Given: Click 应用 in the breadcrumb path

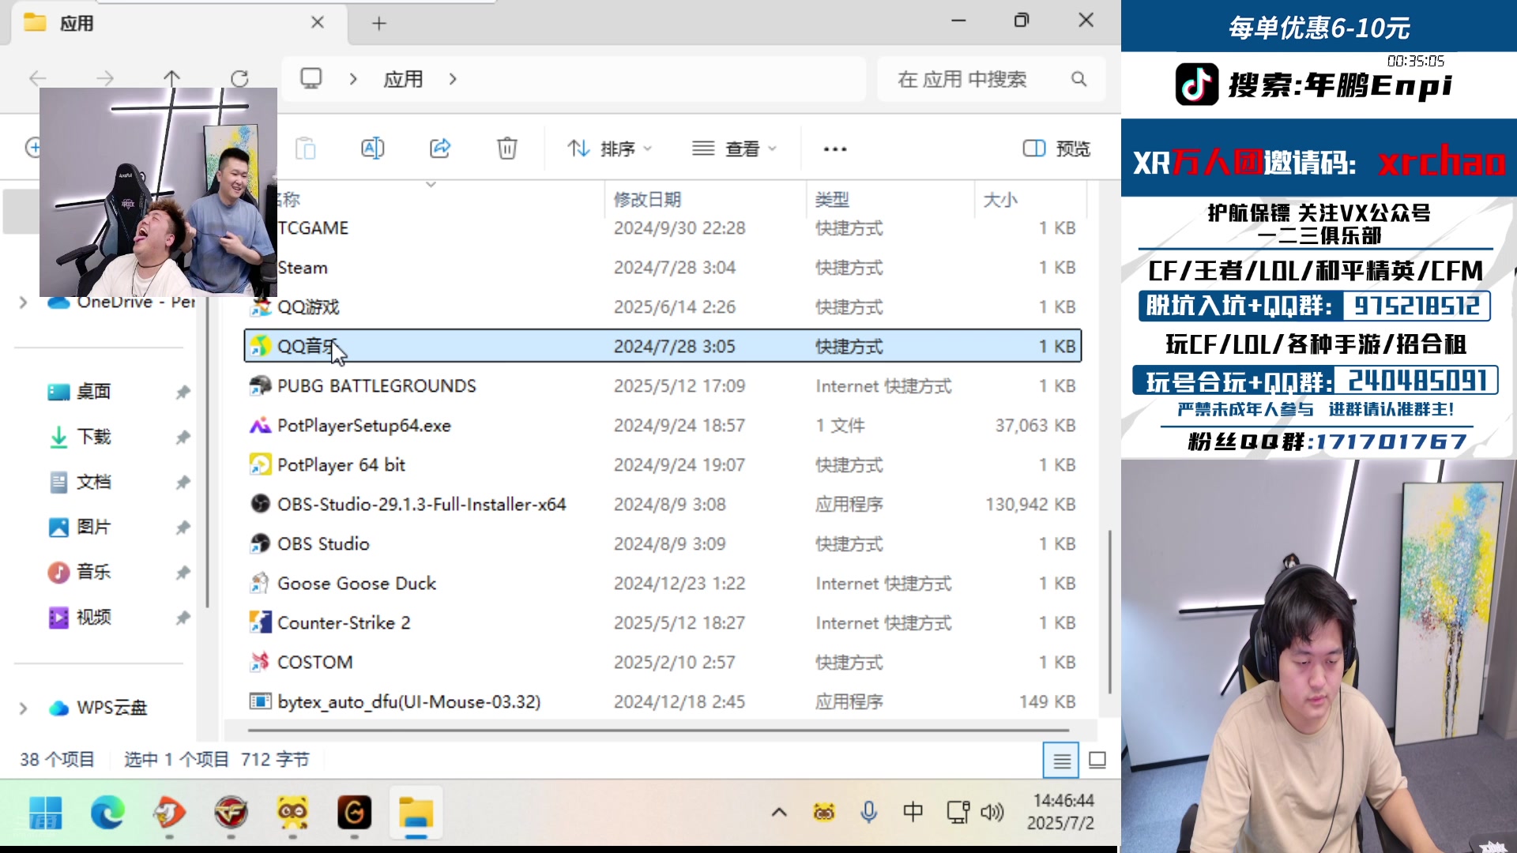Looking at the screenshot, I should (x=403, y=79).
